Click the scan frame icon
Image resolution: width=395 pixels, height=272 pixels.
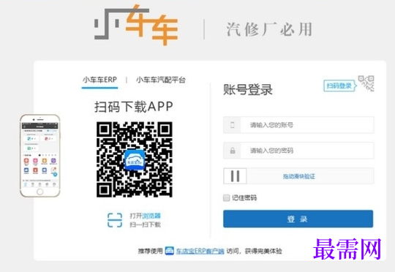click(115, 220)
